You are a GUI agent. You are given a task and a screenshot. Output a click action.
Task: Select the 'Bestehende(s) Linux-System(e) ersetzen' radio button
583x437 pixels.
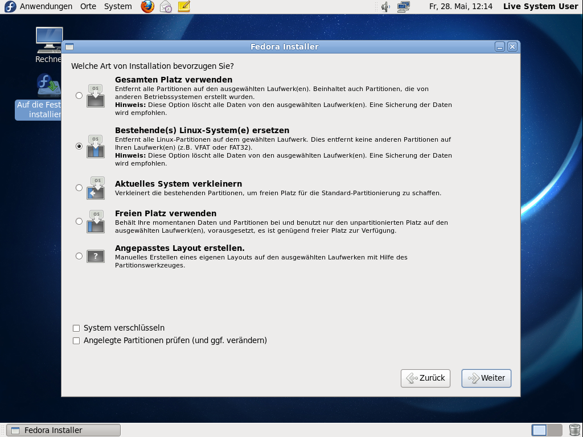79,146
